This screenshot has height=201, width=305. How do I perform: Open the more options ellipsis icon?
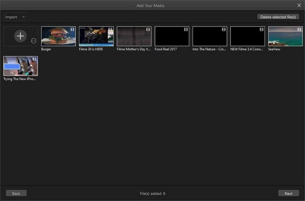tap(34, 41)
